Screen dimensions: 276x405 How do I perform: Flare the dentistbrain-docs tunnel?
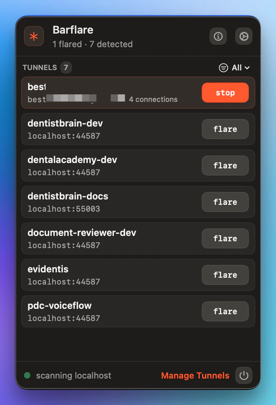click(225, 202)
